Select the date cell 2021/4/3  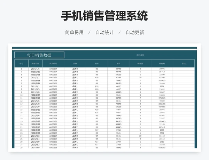click(x=35, y=89)
